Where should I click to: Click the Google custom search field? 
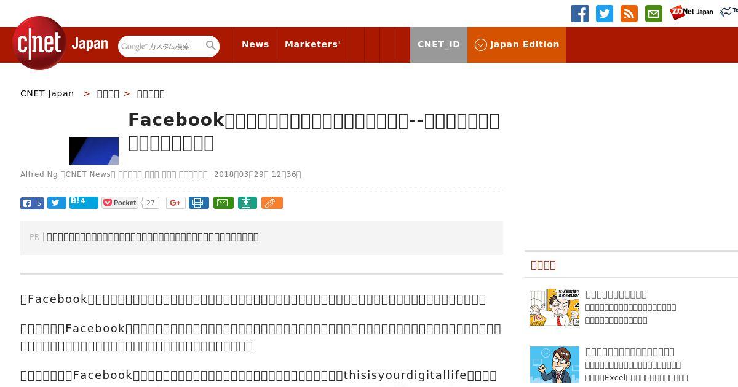(x=161, y=46)
